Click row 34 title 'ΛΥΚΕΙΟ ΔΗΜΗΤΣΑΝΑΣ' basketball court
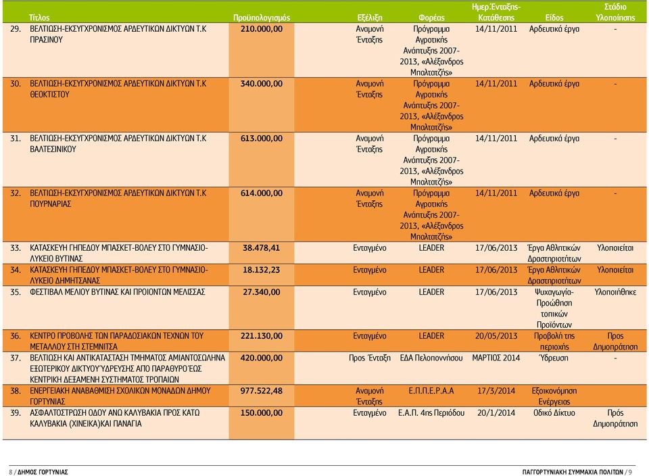 (x=119, y=275)
